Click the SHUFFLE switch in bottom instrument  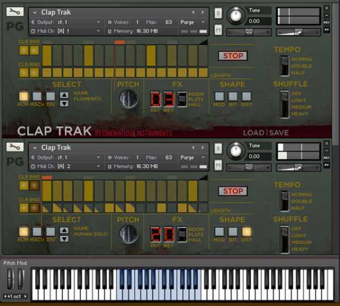click(x=284, y=240)
